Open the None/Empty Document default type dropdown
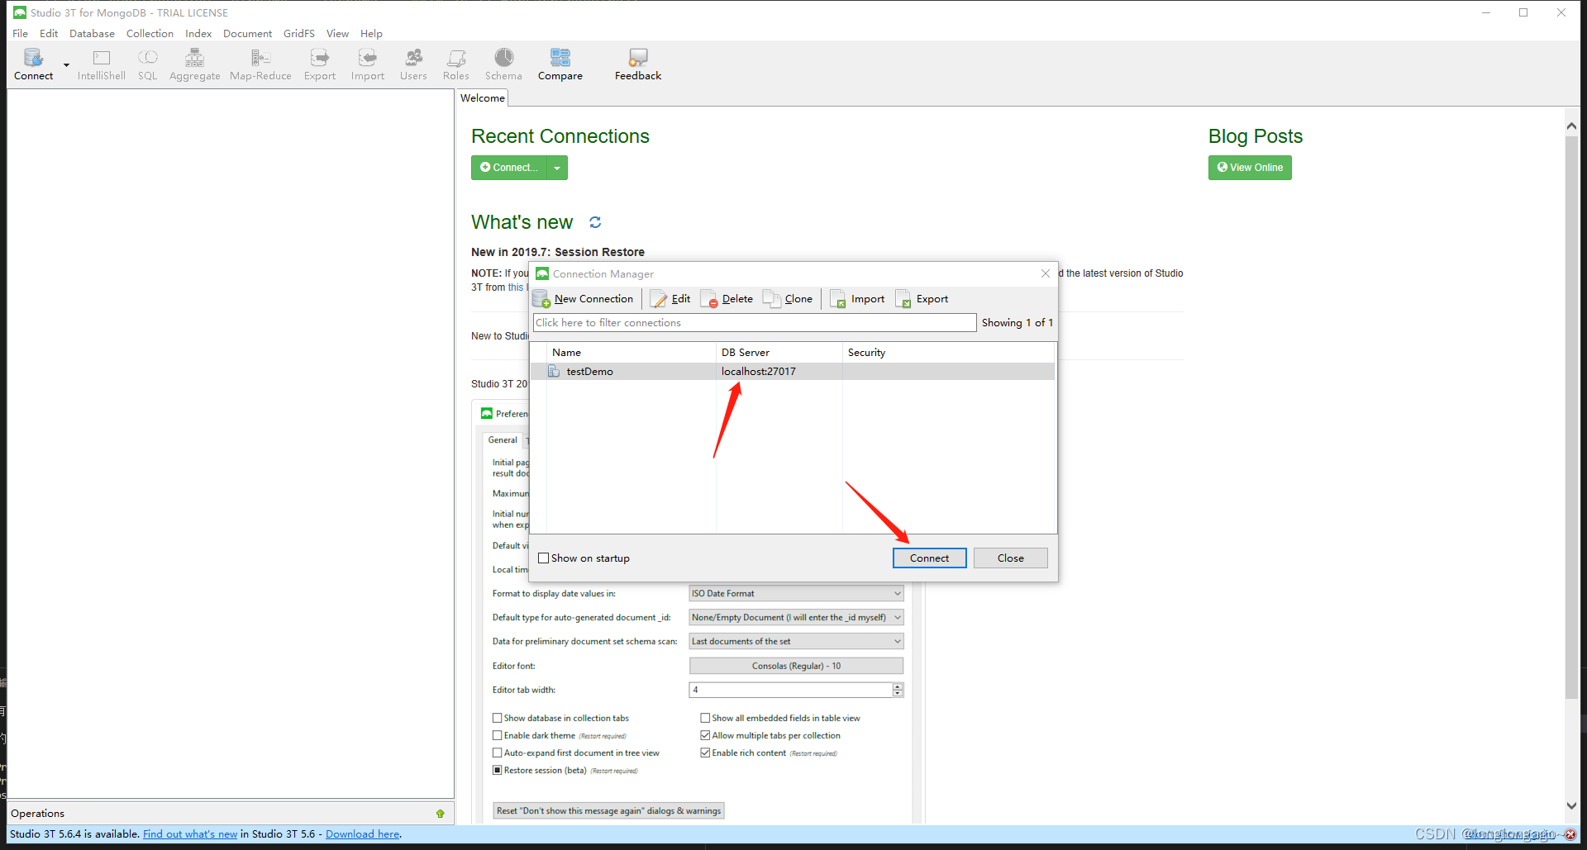 [796, 618]
